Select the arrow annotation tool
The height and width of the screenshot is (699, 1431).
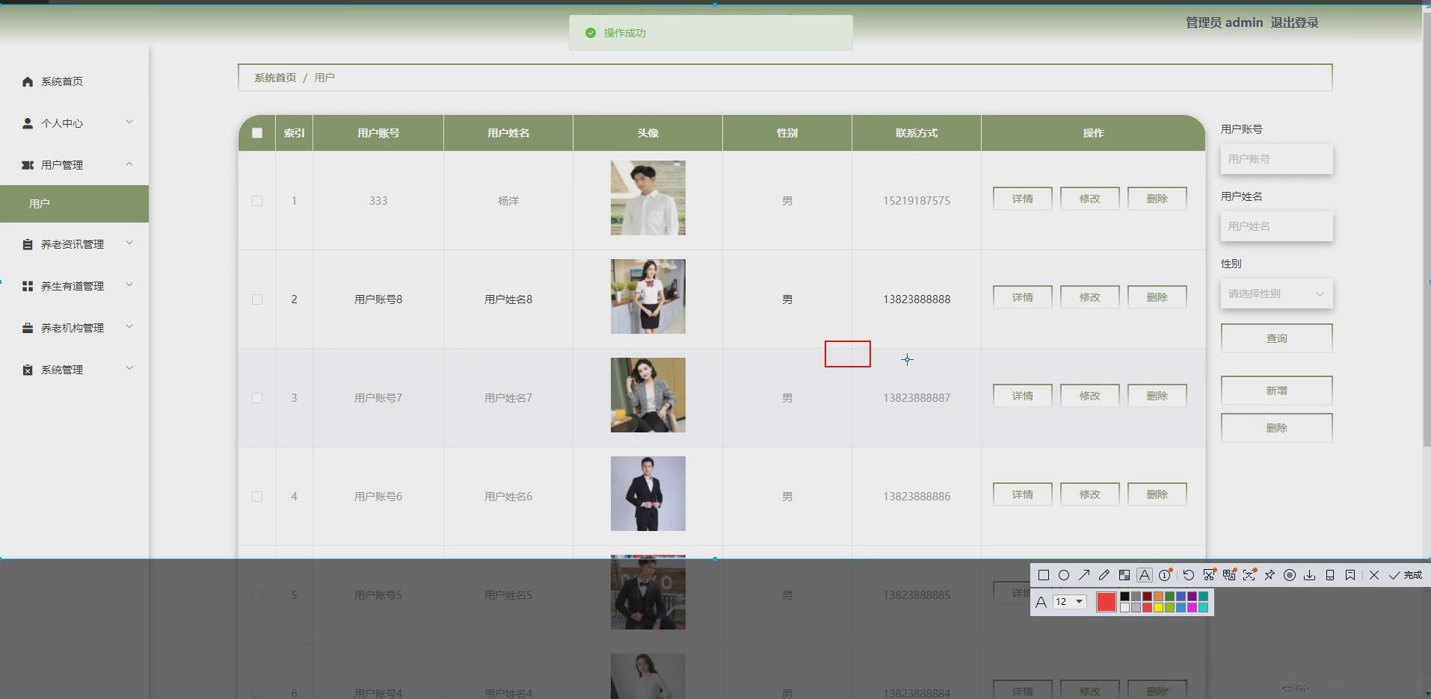point(1084,575)
